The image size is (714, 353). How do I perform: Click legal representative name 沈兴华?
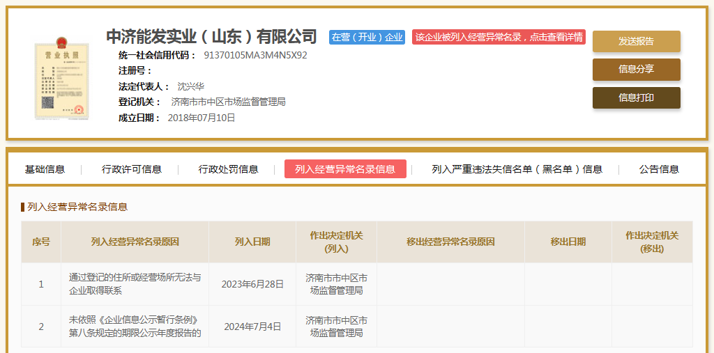[x=190, y=86]
